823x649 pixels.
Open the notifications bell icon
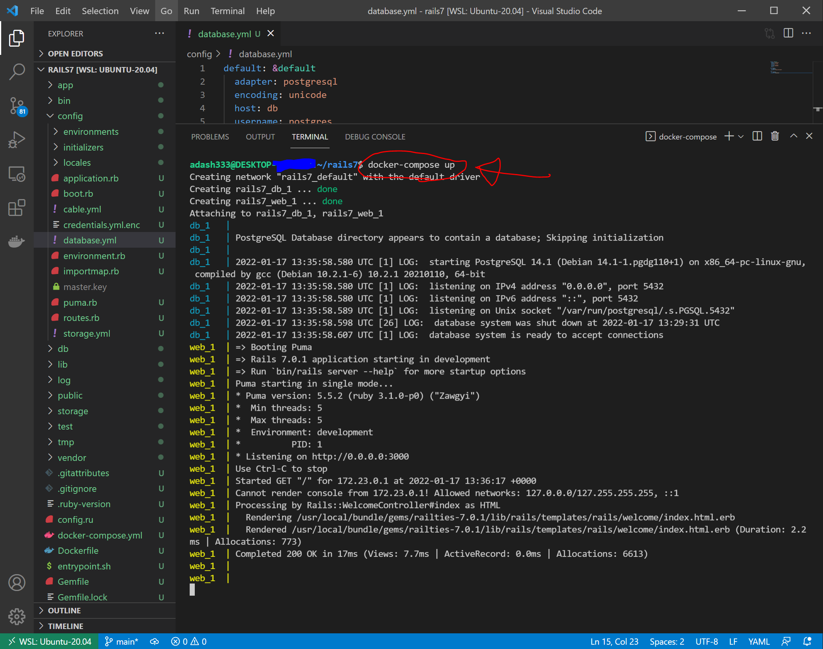click(807, 642)
